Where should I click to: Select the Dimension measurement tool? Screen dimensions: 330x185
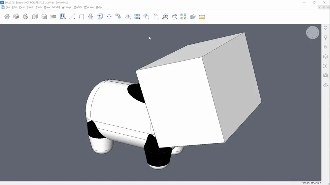coord(202,16)
